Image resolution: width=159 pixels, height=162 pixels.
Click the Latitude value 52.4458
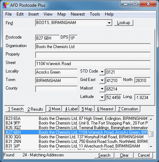(114, 98)
